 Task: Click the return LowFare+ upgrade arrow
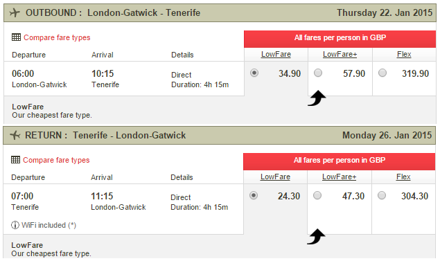tap(316, 236)
